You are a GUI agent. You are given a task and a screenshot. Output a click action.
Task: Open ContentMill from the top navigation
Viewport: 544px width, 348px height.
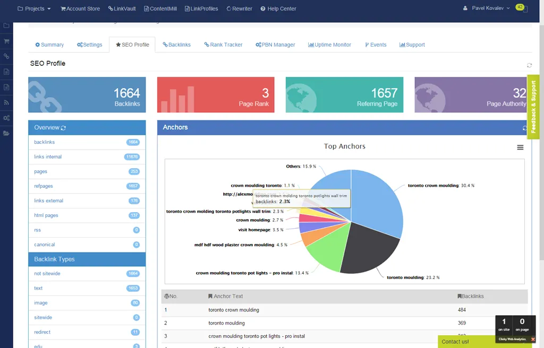pos(160,8)
